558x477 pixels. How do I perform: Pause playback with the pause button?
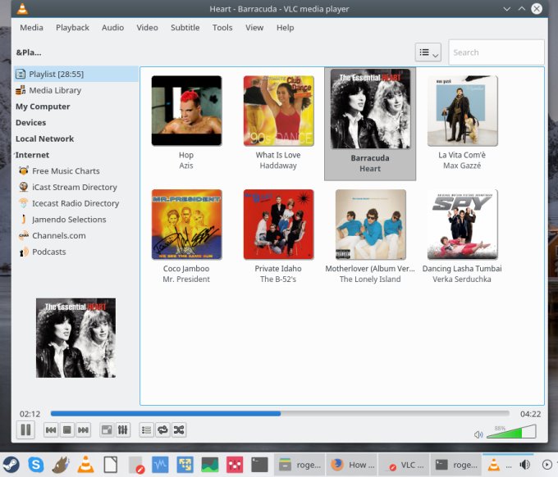tap(25, 429)
